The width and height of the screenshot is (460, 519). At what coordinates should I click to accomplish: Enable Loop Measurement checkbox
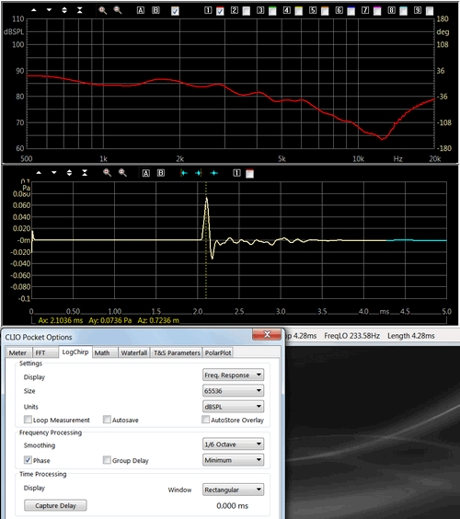click(x=28, y=420)
